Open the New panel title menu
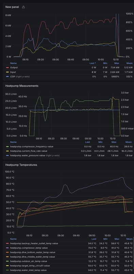This screenshot has height=274, width=134. [x=12, y=7]
